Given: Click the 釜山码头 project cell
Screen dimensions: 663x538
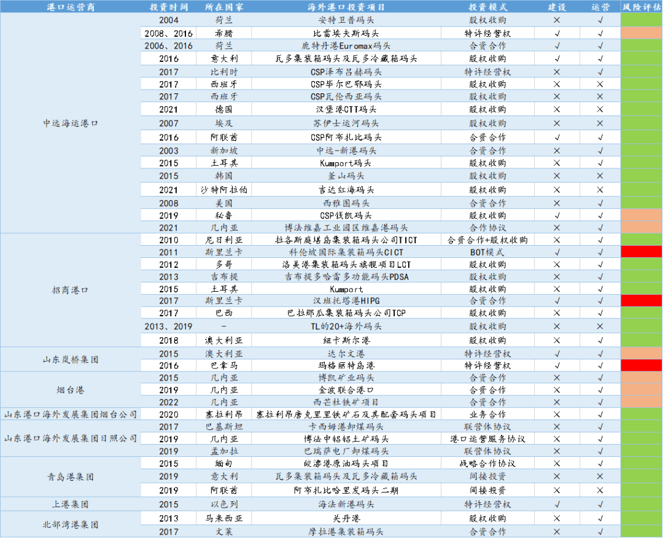Looking at the screenshot, I should point(346,176).
